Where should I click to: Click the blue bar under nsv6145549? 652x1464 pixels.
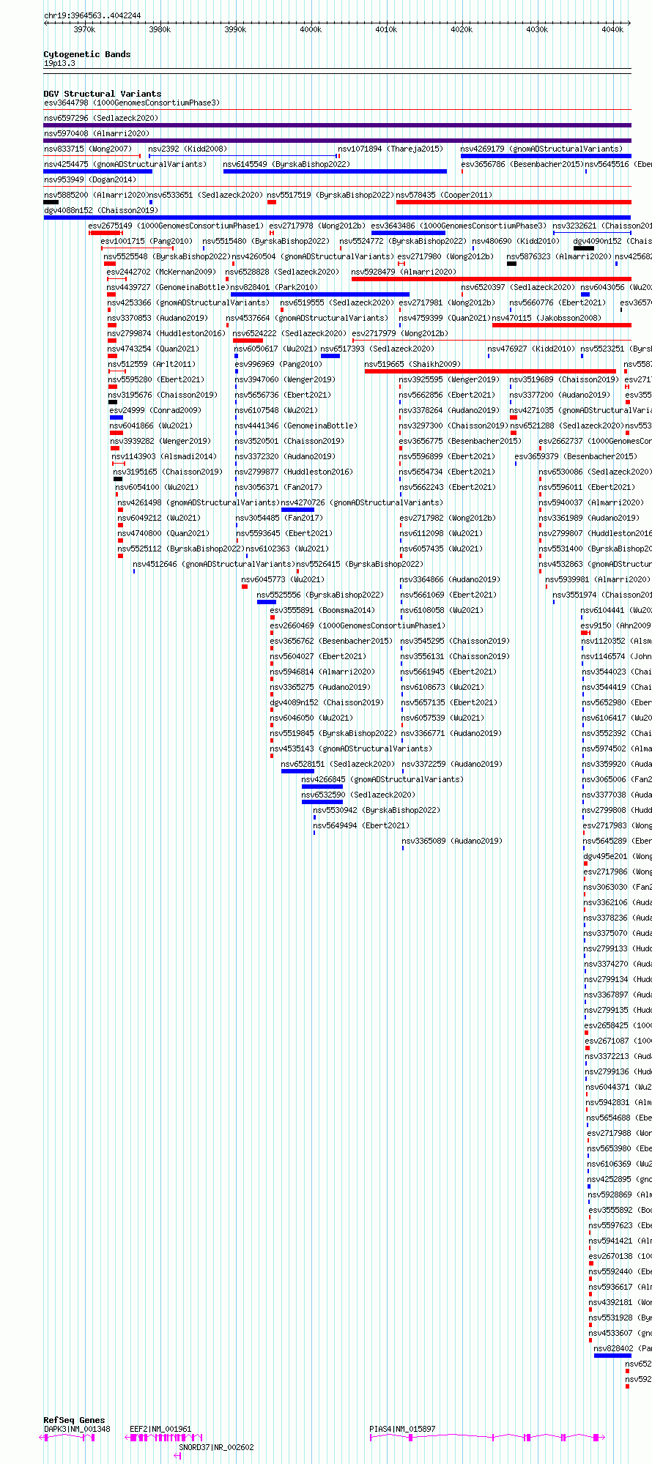pyautogui.click(x=335, y=171)
